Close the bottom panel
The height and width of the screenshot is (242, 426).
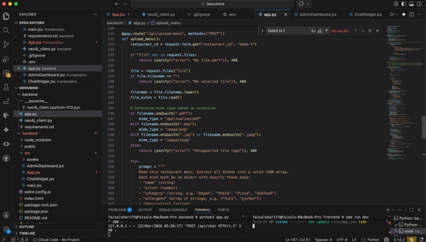tap(419, 210)
